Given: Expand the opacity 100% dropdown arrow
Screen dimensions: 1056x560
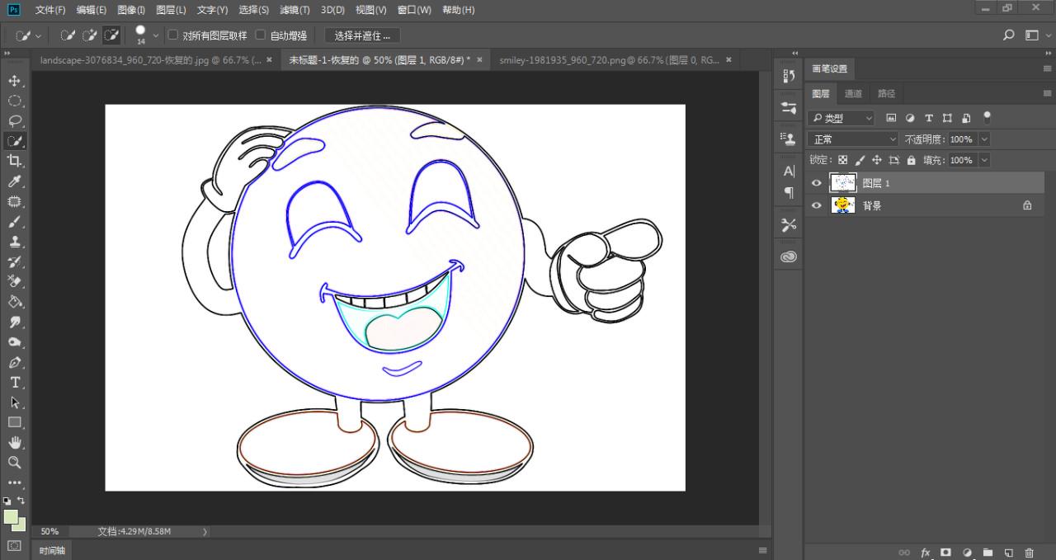Looking at the screenshot, I should 983,139.
